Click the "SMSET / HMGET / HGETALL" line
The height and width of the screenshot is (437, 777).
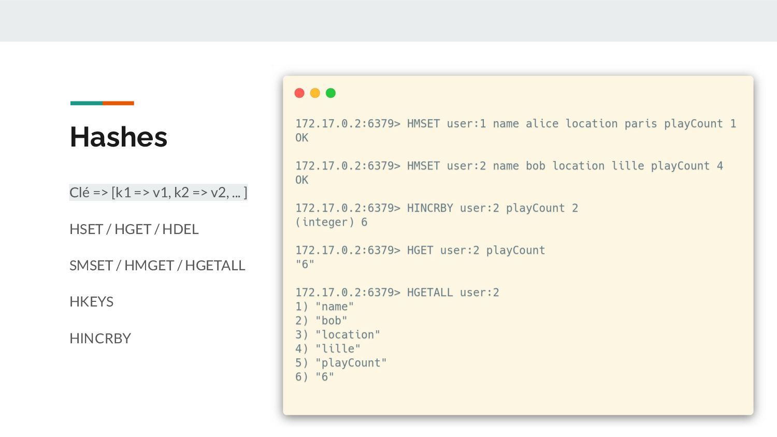(157, 266)
